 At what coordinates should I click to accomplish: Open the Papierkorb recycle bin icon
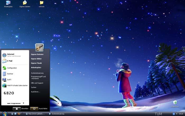tap(175, 104)
